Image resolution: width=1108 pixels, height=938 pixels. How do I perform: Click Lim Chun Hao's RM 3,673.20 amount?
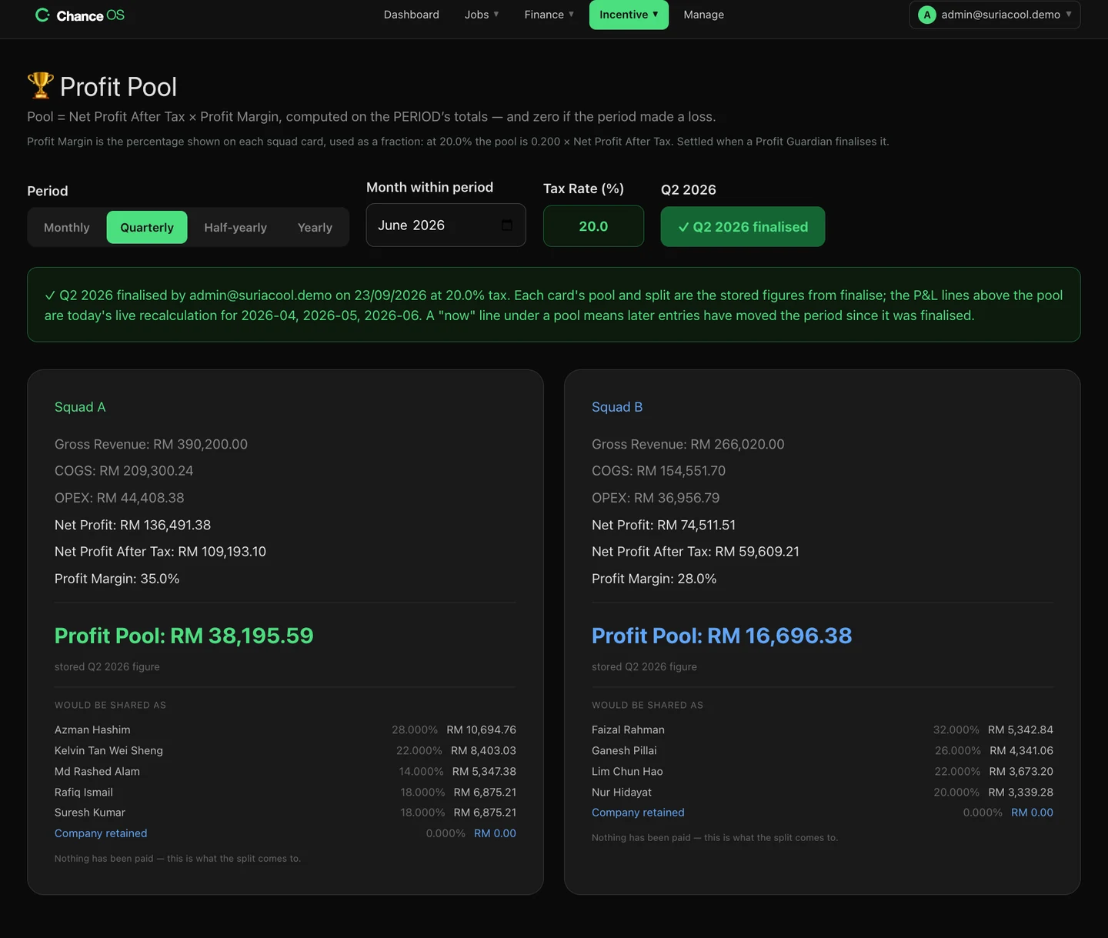1021,771
